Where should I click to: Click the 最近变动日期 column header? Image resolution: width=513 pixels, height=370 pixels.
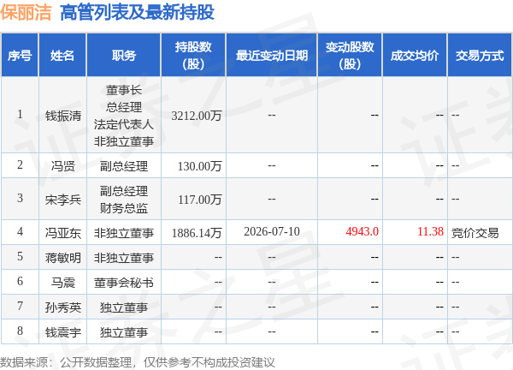tap(272, 55)
